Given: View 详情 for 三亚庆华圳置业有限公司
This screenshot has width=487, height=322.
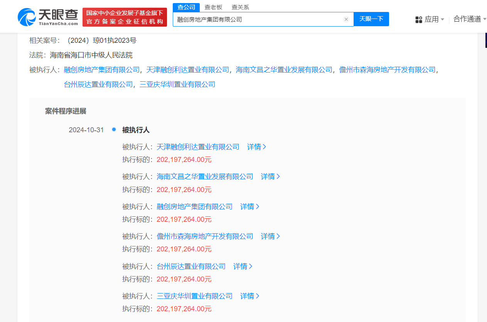Looking at the screenshot, I should 250,296.
